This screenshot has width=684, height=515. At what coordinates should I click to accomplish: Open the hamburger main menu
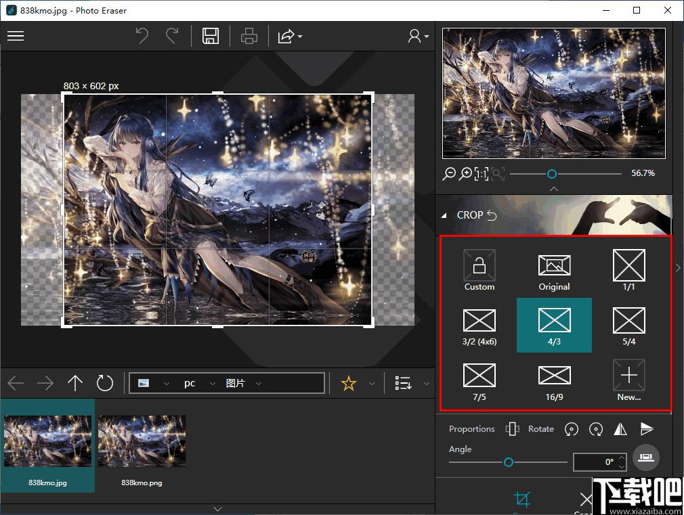point(16,36)
